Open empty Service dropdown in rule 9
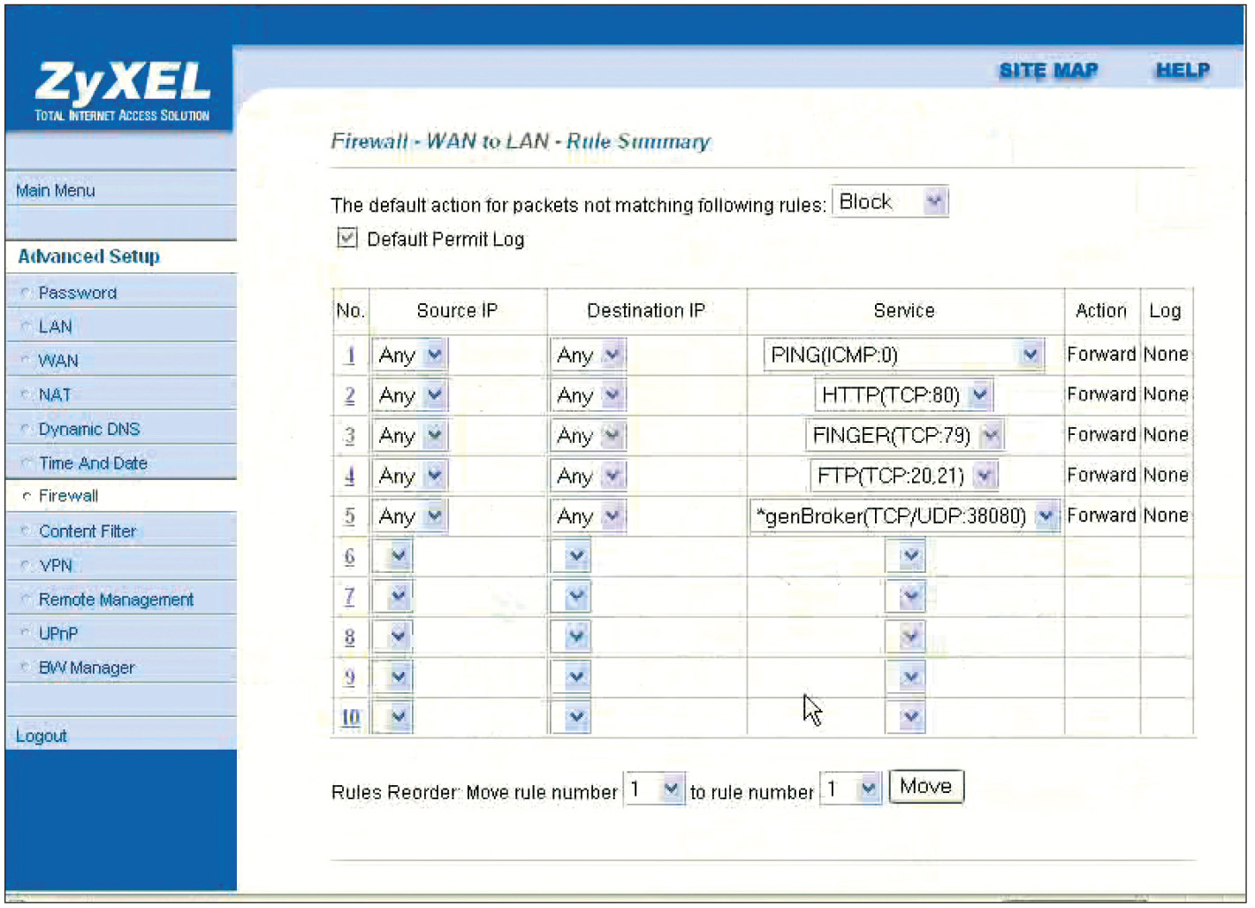Screen dimensions: 1255x908 tap(905, 677)
